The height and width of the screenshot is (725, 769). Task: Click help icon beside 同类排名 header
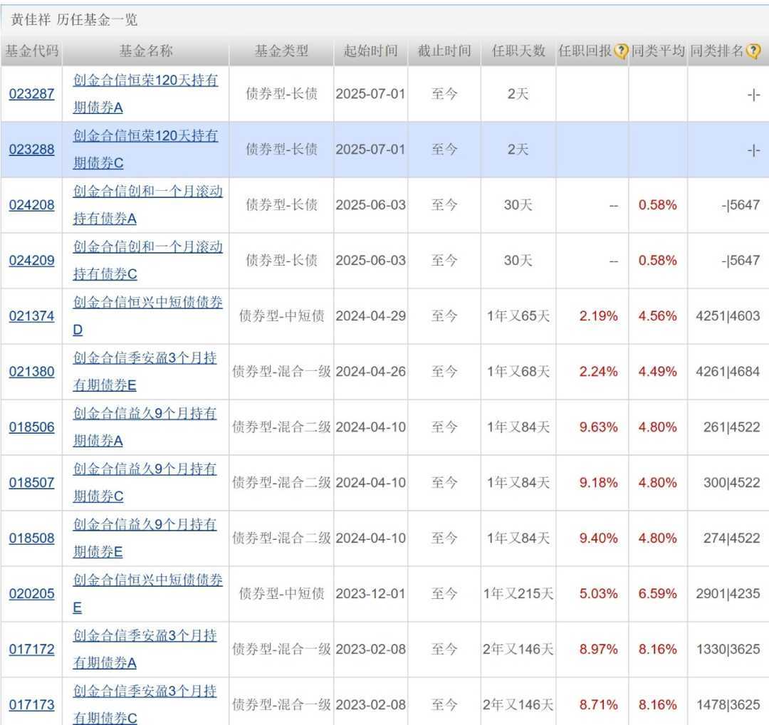point(753,51)
